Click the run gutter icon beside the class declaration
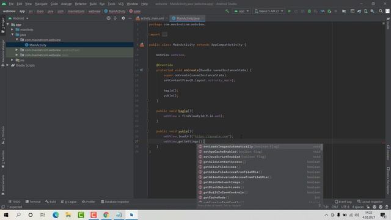391x220 pixels. [142, 45]
